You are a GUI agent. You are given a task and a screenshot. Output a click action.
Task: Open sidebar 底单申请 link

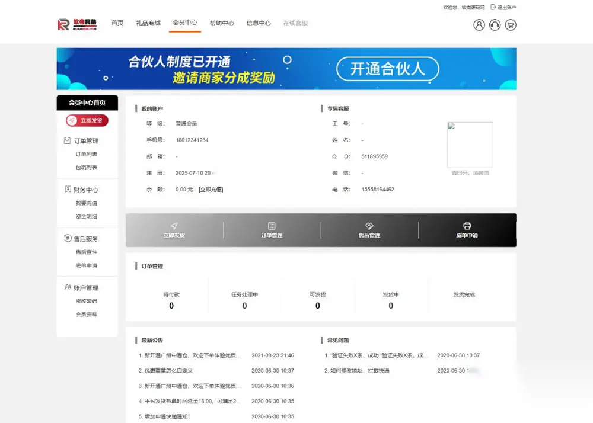point(86,265)
